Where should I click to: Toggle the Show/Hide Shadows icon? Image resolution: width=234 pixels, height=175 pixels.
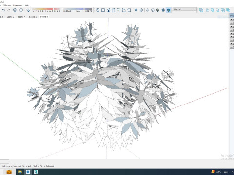(x=28, y=10)
